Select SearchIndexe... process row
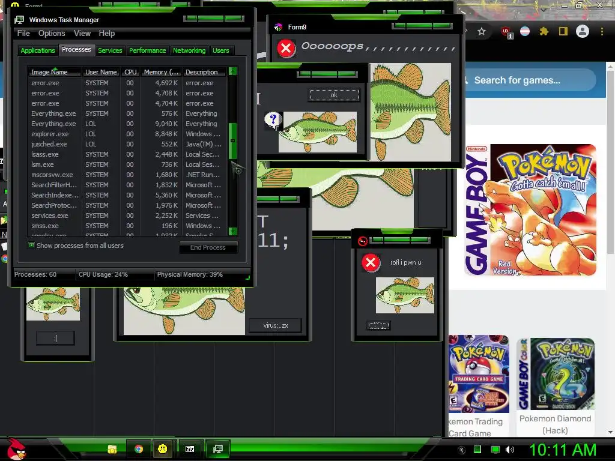This screenshot has width=615, height=461. point(127,195)
